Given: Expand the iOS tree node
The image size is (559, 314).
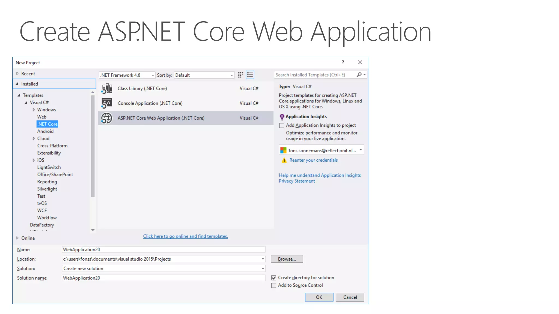Looking at the screenshot, I should (x=34, y=160).
